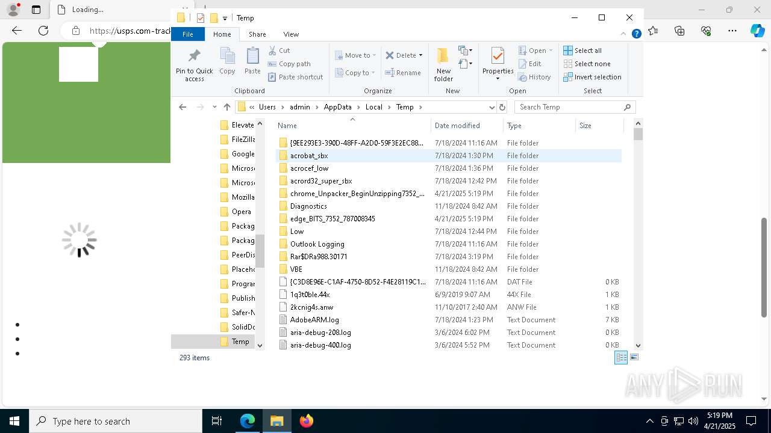Image resolution: width=771 pixels, height=433 pixels.
Task: Sort by Date modified column
Action: click(467, 126)
